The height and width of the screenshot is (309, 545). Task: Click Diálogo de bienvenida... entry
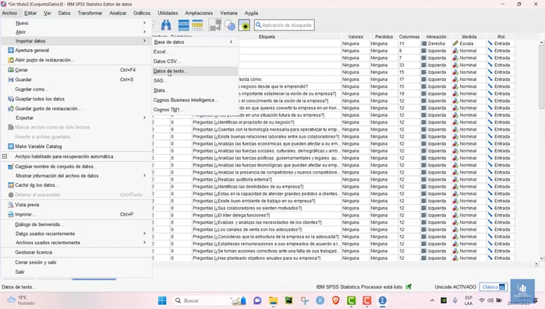click(76, 224)
